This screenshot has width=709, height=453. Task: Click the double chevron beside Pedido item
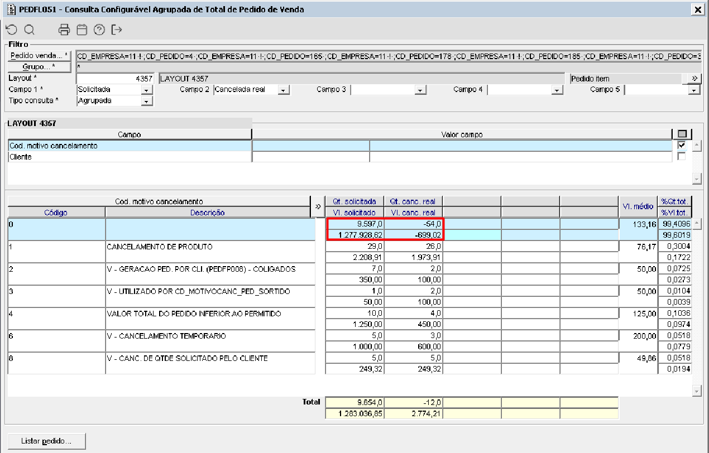(694, 79)
